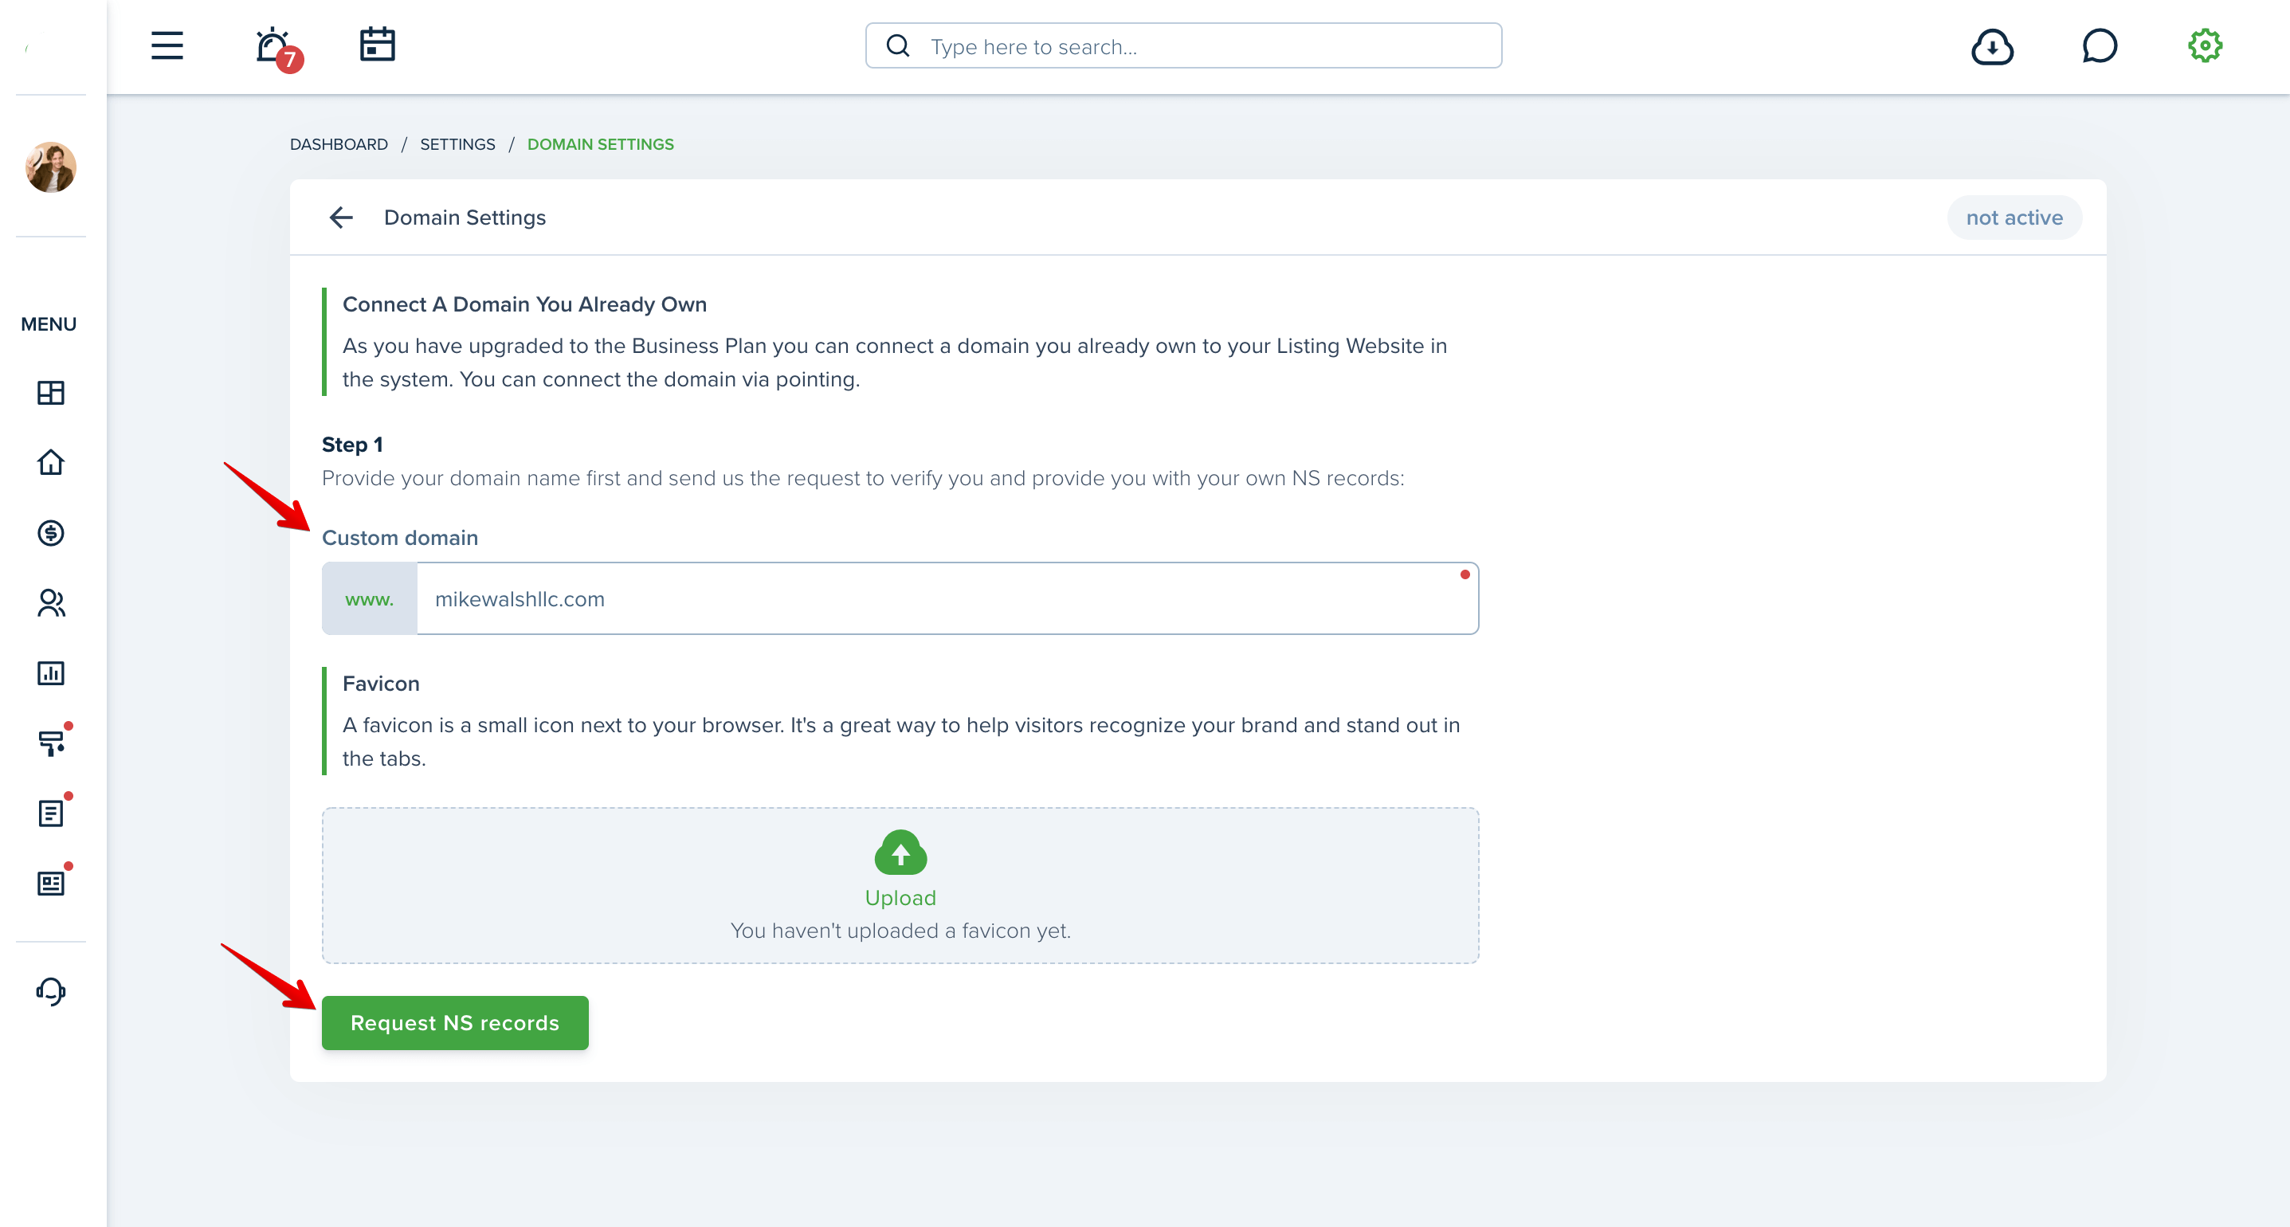This screenshot has width=2290, height=1227.
Task: Open the user profile avatar
Action: [x=51, y=167]
